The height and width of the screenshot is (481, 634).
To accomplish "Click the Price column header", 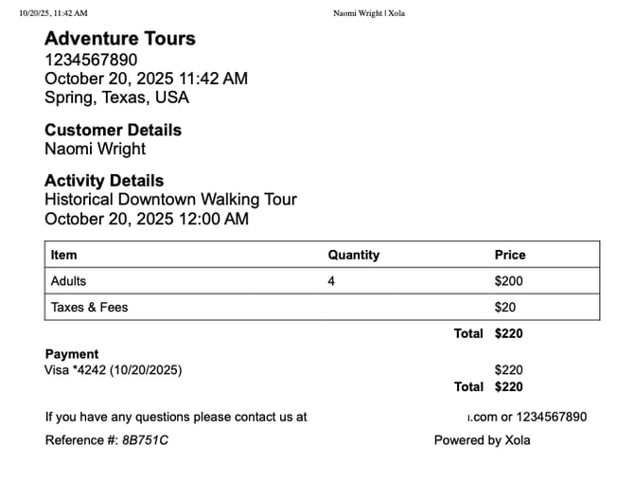I will (x=509, y=255).
